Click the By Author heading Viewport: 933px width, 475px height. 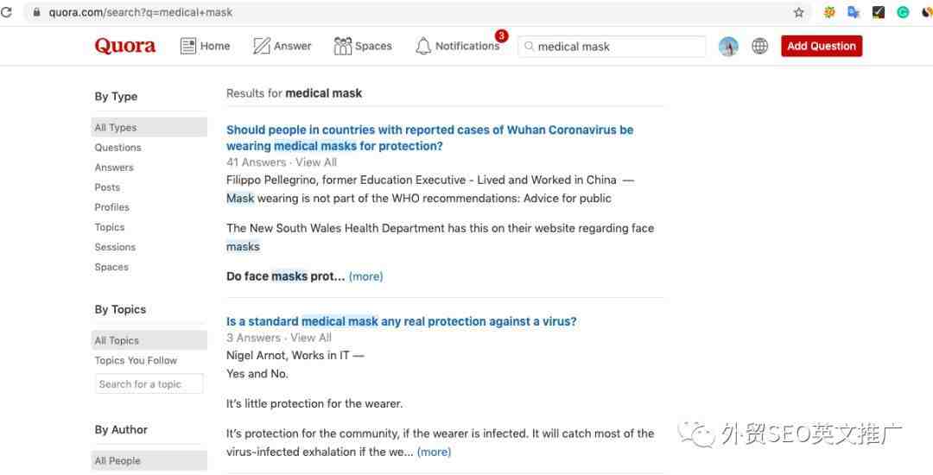click(121, 430)
